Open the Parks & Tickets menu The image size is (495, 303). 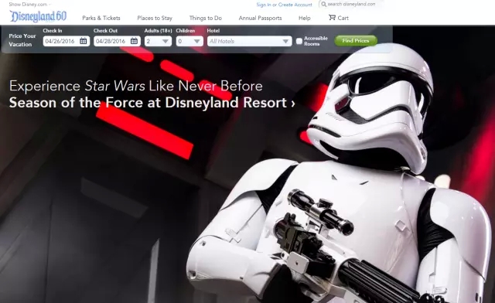tap(101, 18)
